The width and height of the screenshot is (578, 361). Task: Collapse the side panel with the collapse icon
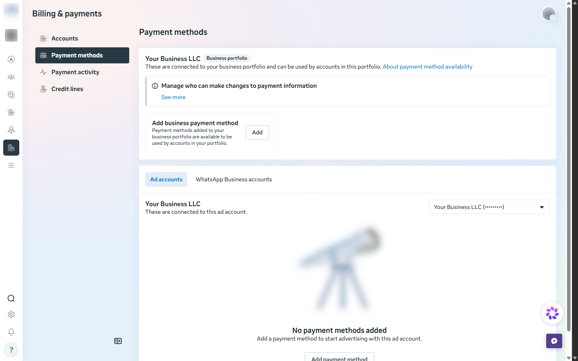click(x=118, y=341)
